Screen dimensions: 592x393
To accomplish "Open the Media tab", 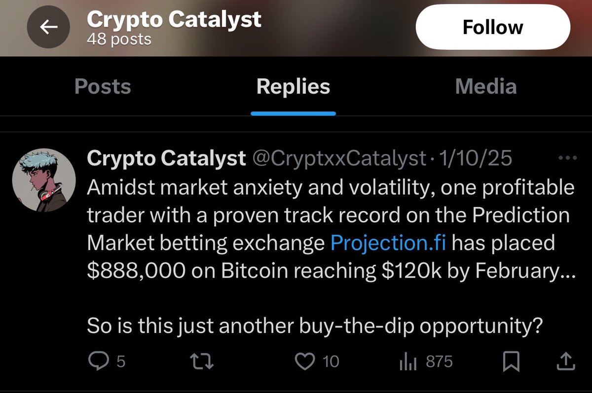I will click(x=485, y=87).
